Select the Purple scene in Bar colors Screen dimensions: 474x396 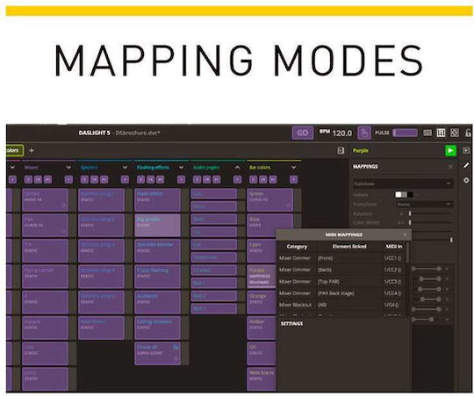pyautogui.click(x=262, y=277)
